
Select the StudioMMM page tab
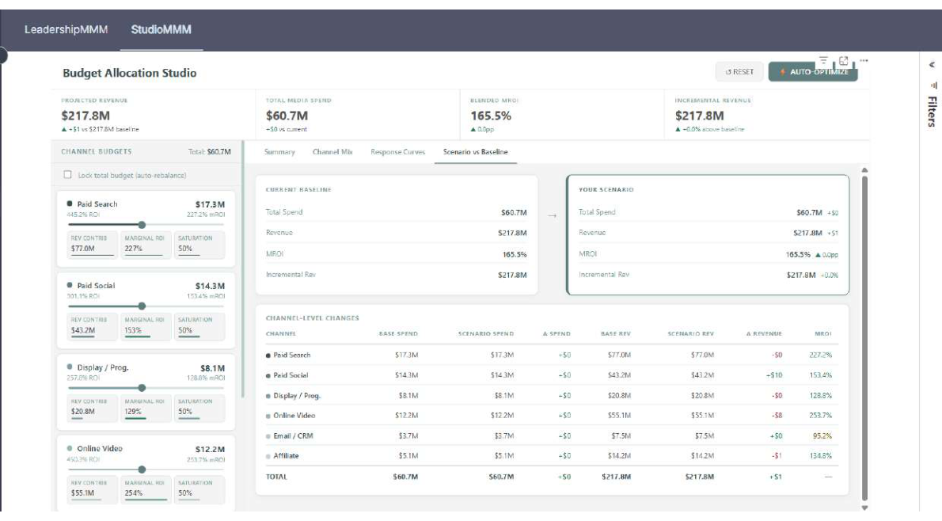[161, 29]
